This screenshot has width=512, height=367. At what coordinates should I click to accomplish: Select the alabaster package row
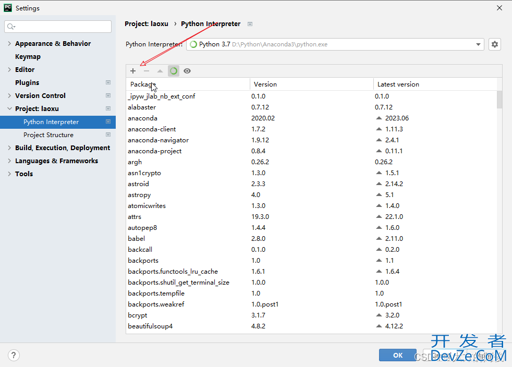[x=311, y=107]
